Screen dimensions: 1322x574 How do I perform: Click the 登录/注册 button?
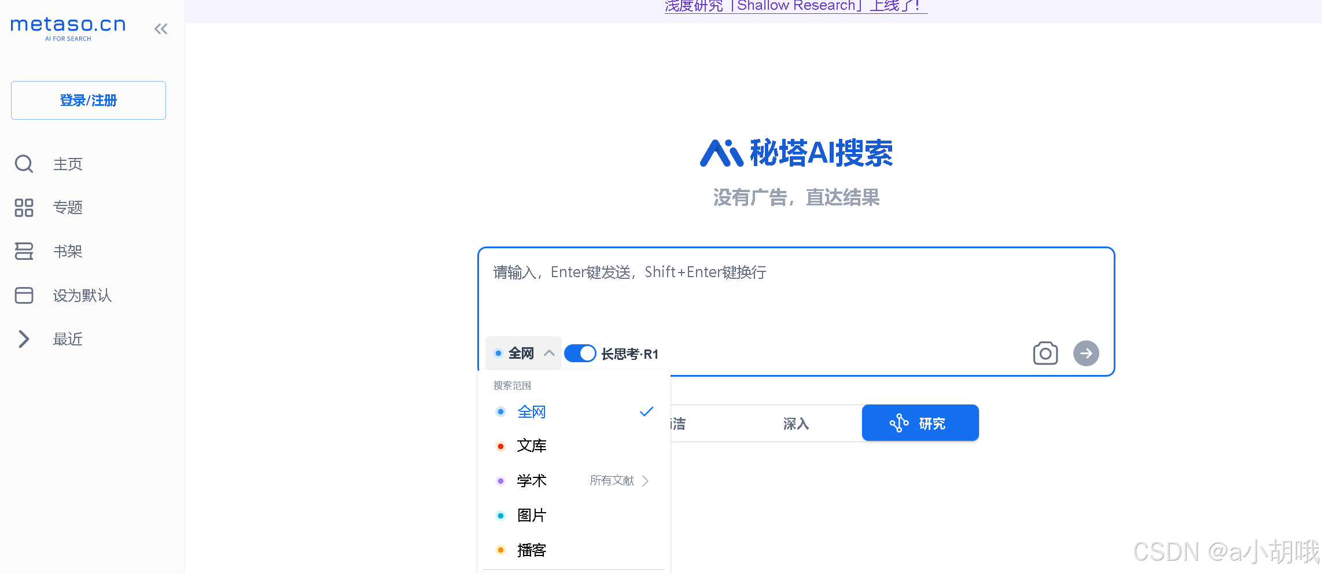89,101
